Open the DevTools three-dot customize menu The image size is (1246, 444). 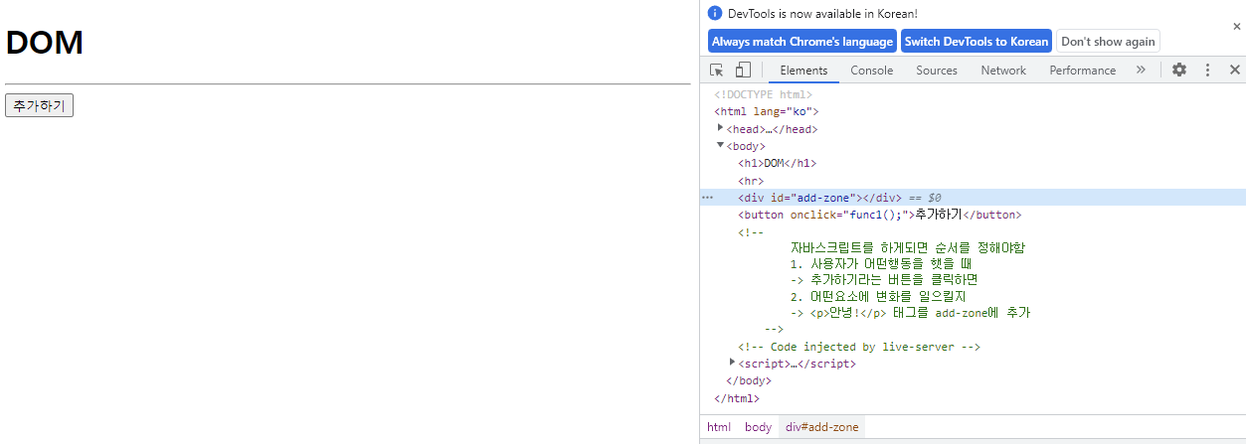pyautogui.click(x=1207, y=70)
